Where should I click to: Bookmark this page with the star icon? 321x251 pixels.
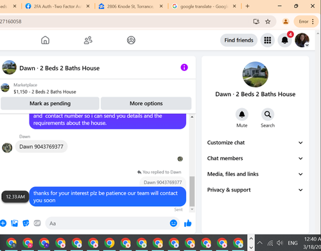click(x=268, y=22)
